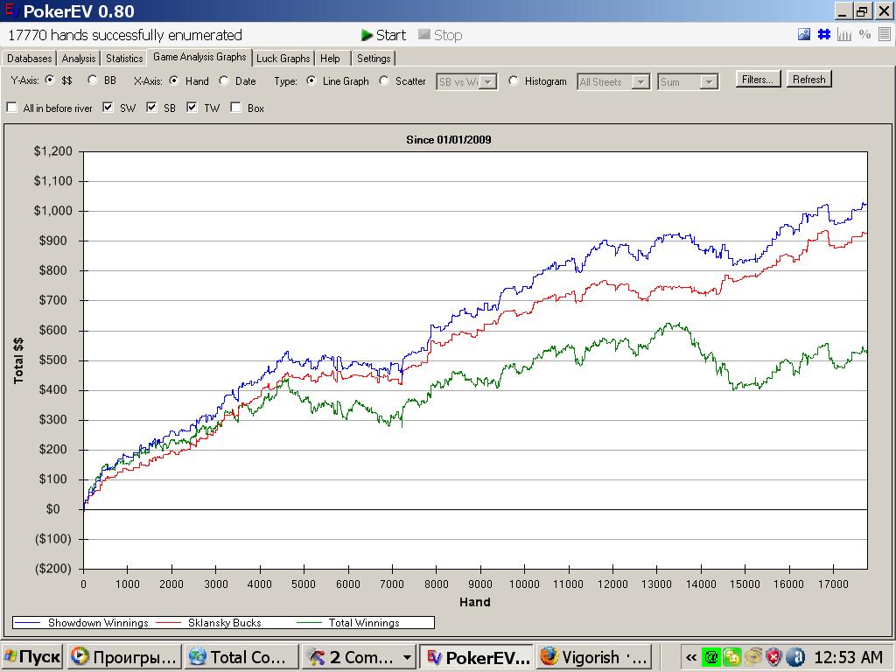The width and height of the screenshot is (896, 672).
Task: Click the bar chart icon in toolbar
Action: [844, 35]
